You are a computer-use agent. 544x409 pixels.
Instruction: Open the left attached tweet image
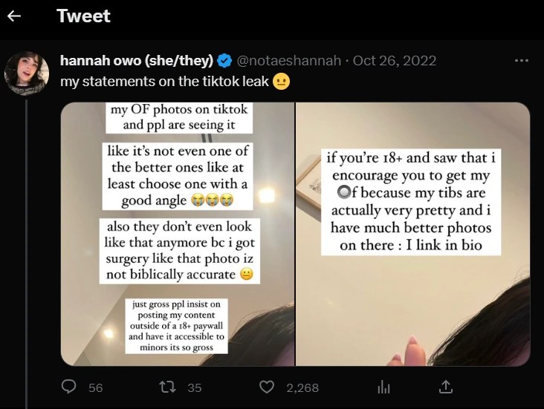point(178,234)
